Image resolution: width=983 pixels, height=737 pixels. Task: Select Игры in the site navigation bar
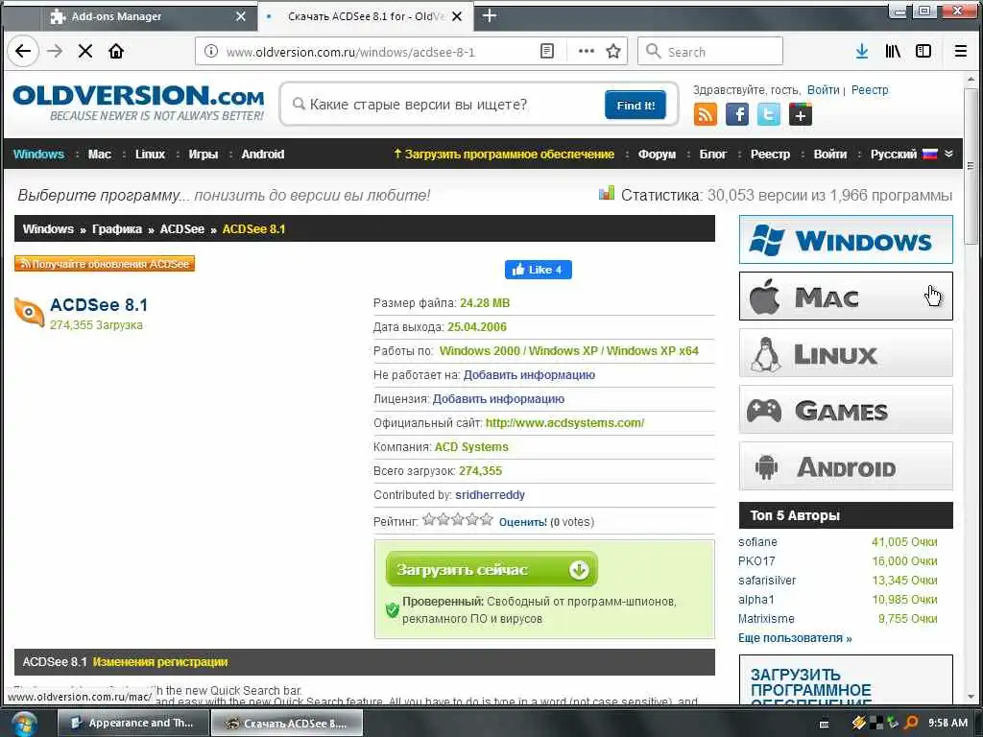click(x=204, y=155)
